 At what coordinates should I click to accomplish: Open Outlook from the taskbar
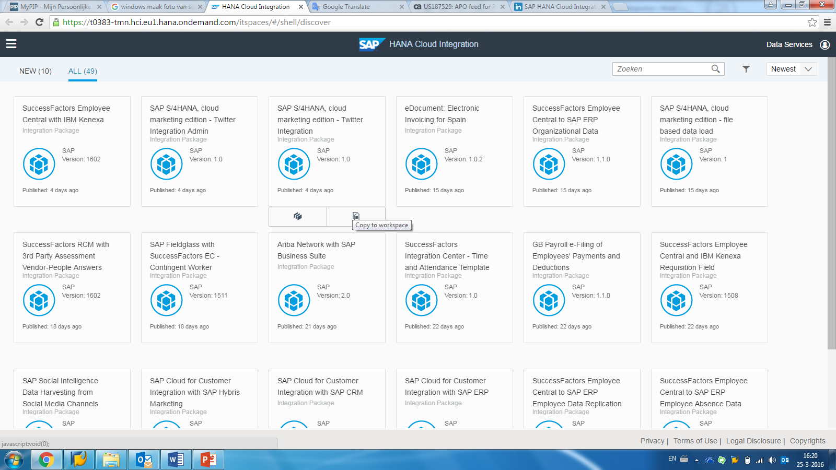144,460
